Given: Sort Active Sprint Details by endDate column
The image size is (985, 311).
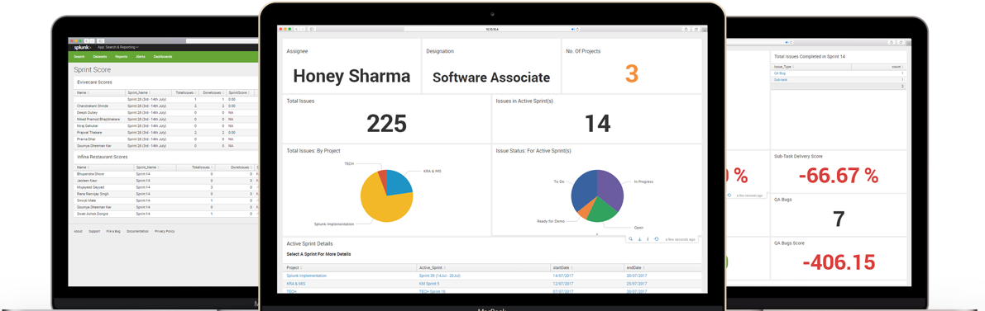Looking at the screenshot, I should [x=663, y=267].
